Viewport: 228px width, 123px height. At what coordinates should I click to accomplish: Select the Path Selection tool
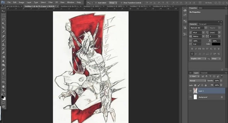(3, 78)
